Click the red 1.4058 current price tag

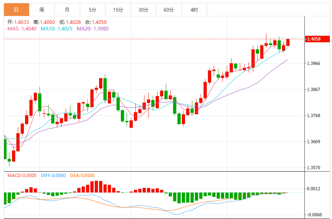click(317, 39)
